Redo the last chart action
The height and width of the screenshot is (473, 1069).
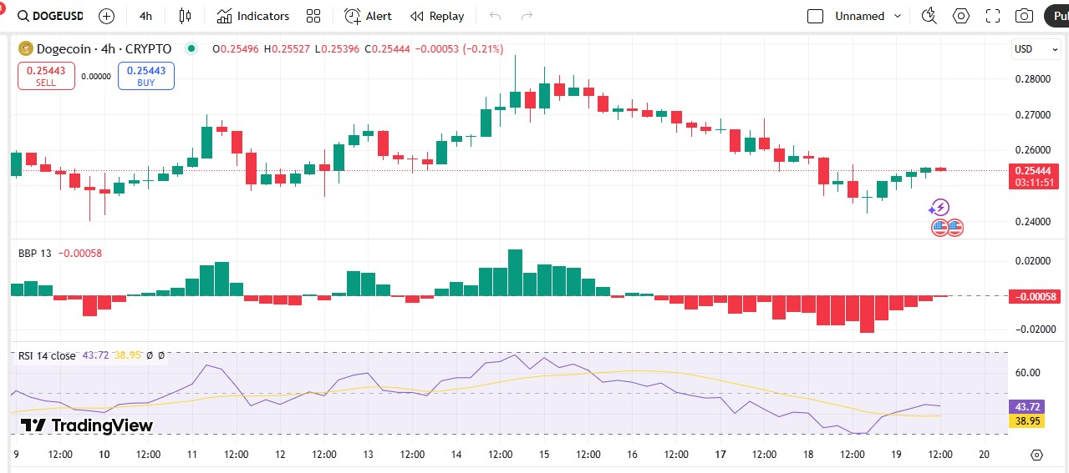click(527, 16)
